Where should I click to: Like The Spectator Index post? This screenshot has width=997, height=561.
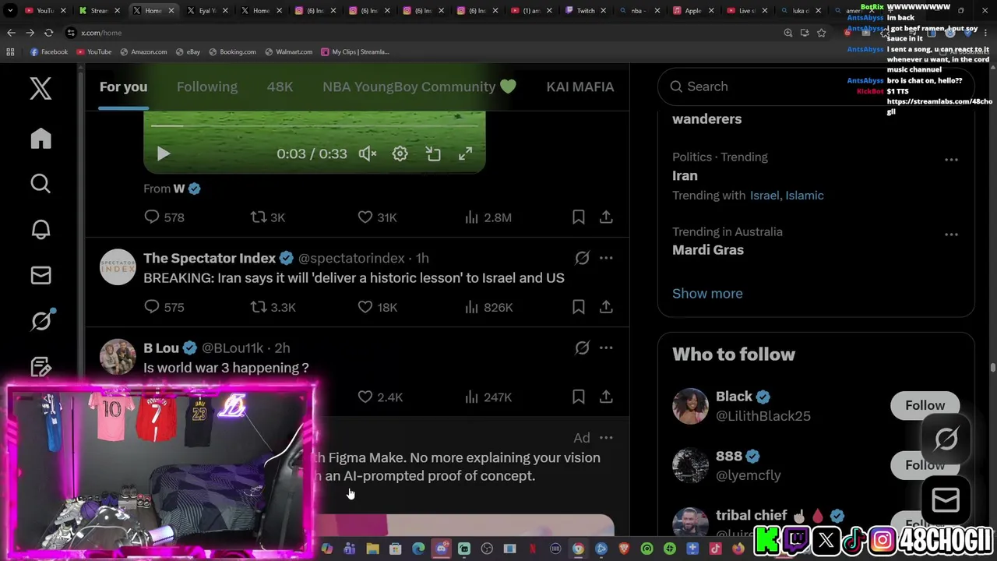377,307
